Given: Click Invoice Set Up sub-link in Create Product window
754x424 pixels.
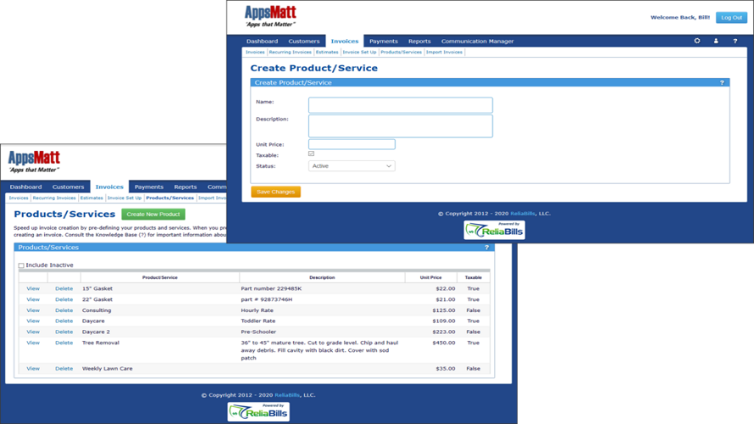Looking at the screenshot, I should 359,52.
